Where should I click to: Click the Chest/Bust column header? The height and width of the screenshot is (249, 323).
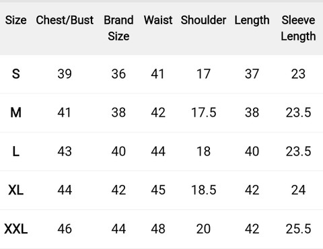65,20
